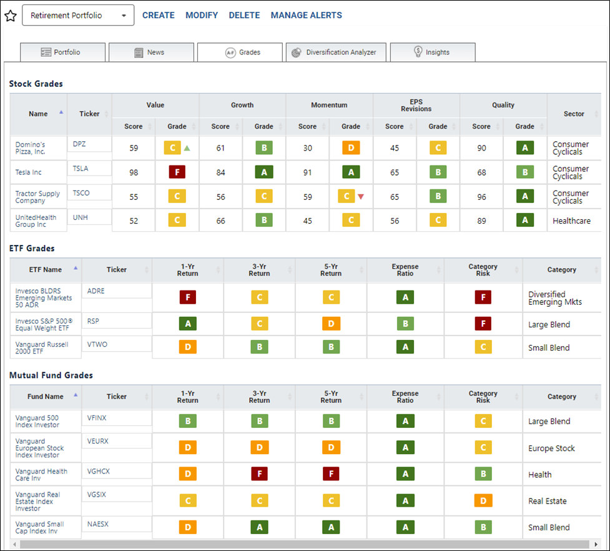Click Domino's green up-arrow value indicator

click(187, 148)
